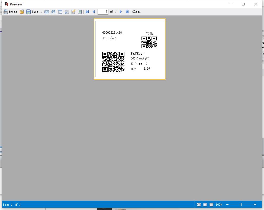Click the edit page pencil icon
Image resolution: width=264 pixels, height=210 pixels.
click(73, 12)
